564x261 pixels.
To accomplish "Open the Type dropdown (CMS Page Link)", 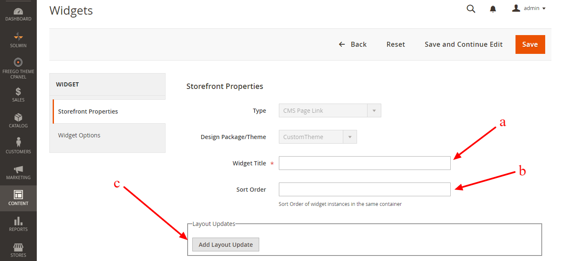I will pos(330,111).
